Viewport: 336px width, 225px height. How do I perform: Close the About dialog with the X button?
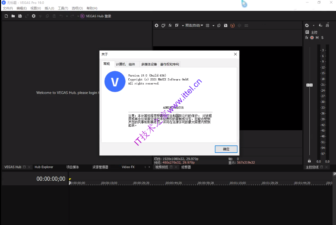[x=235, y=54]
